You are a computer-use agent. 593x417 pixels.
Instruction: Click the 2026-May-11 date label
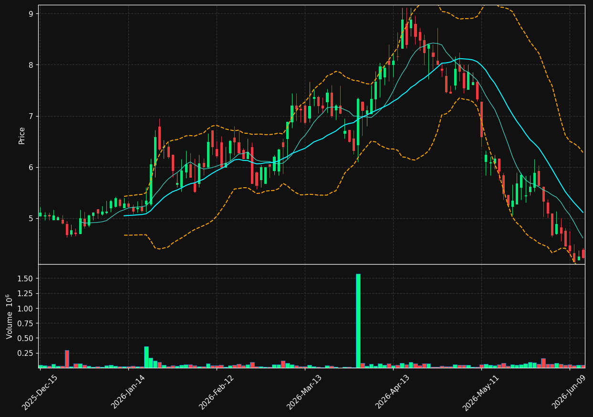(x=481, y=392)
